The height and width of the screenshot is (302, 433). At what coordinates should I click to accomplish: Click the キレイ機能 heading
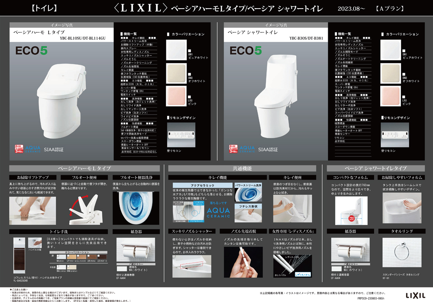point(217,178)
